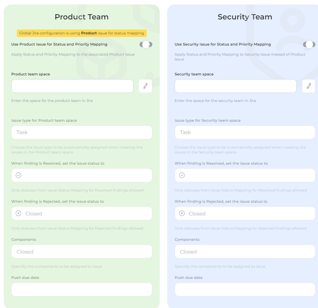Open Issue type dropdown for Product team space
The width and height of the screenshot is (318, 308).
coord(82,133)
